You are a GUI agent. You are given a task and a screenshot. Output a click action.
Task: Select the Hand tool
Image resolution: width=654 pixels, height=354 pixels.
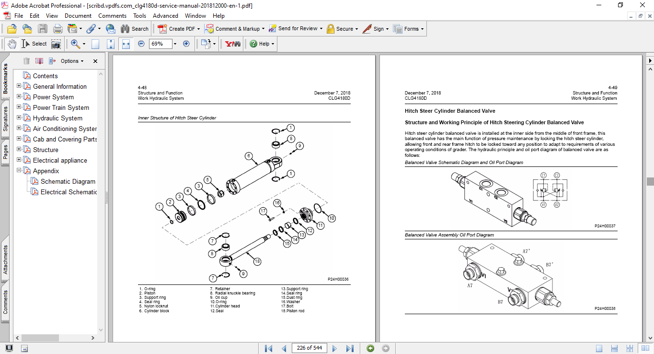pyautogui.click(x=12, y=44)
